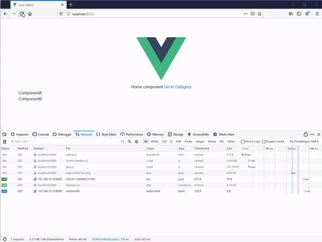322x242 pixels.
Task: Open the tracking protection shield icon
Action: (x=61, y=14)
